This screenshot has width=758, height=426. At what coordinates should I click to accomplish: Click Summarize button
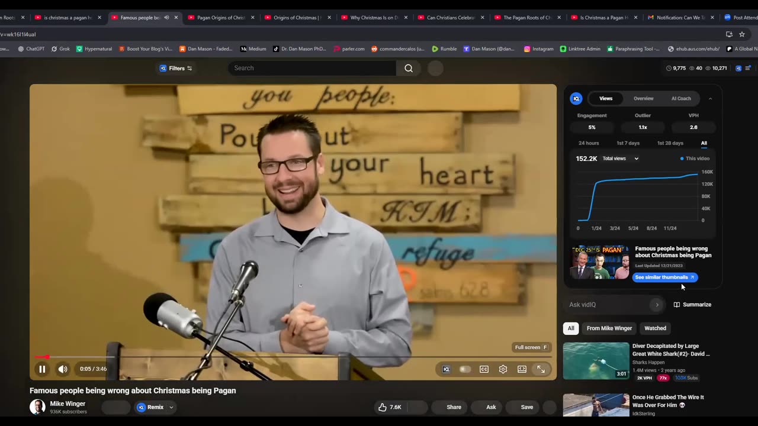pos(692,305)
